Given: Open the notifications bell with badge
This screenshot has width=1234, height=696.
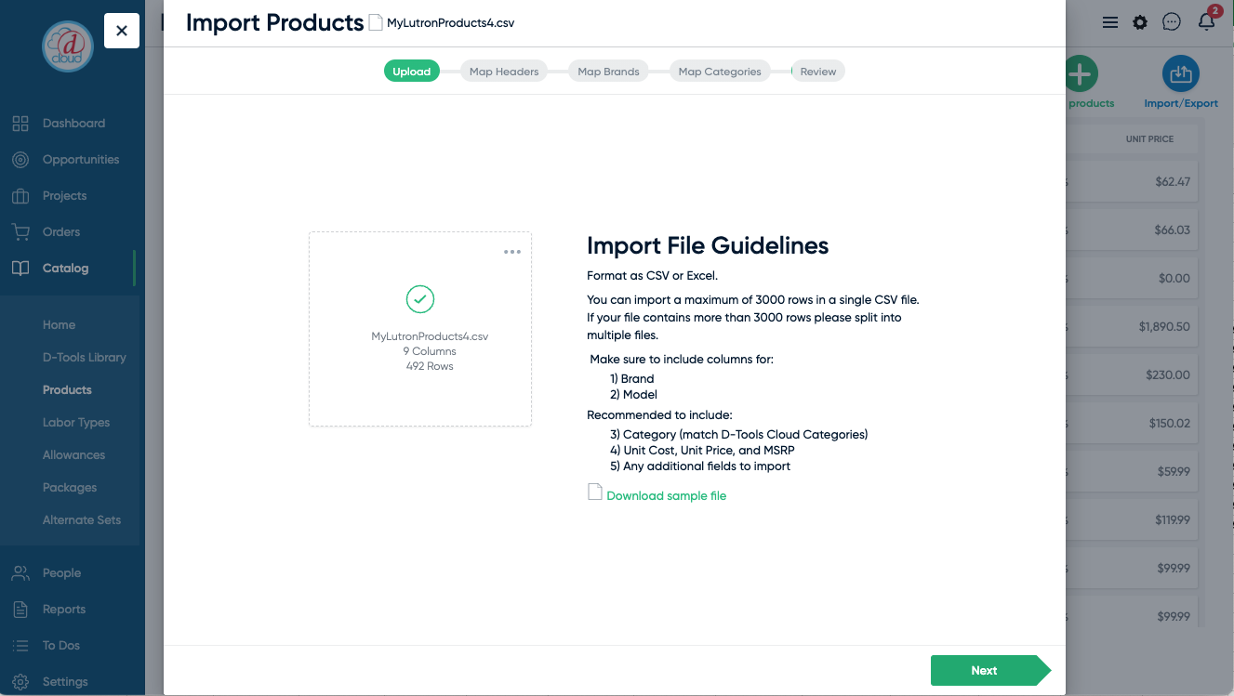Looking at the screenshot, I should [x=1207, y=20].
